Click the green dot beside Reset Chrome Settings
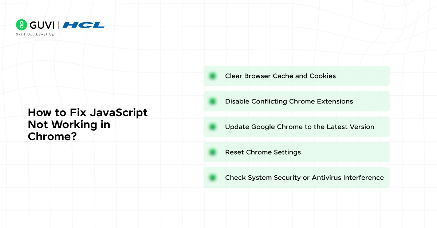 212,152
